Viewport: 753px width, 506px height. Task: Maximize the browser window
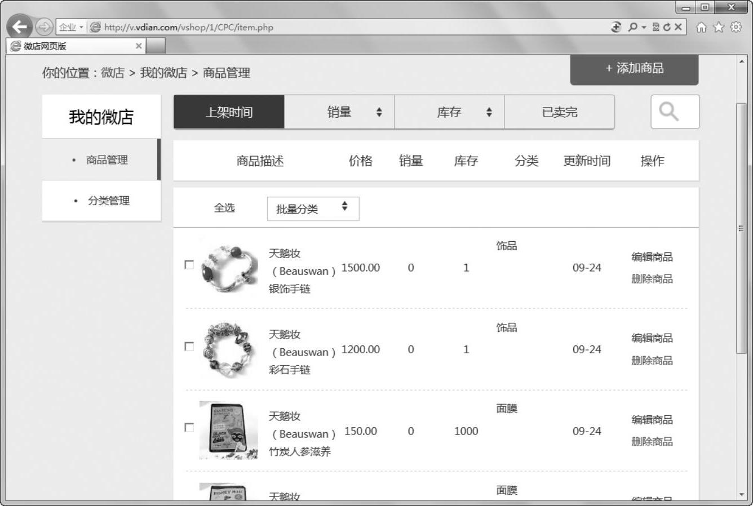click(x=705, y=8)
